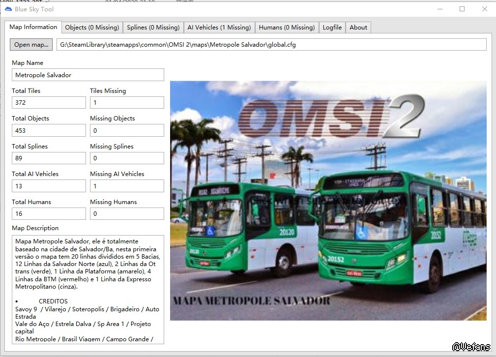Click the Missing AI Vehicles value field
Screen dimensions: 496x357
[127, 186]
